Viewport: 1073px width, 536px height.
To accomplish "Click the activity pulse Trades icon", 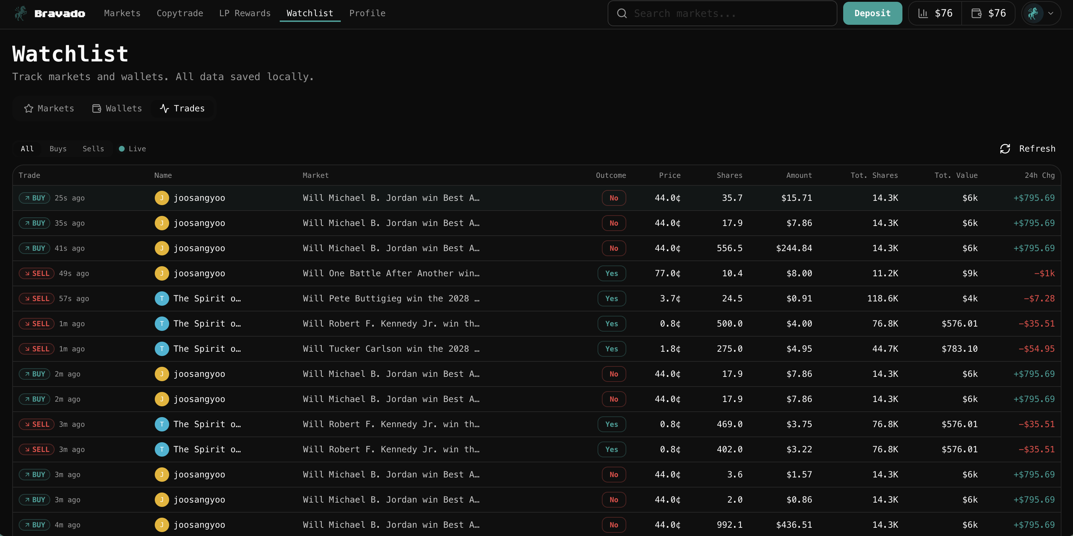I will (x=164, y=108).
